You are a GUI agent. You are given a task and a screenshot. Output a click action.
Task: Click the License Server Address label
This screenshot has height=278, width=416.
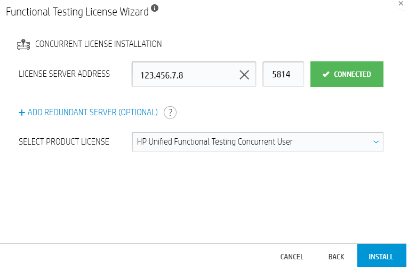click(x=64, y=74)
